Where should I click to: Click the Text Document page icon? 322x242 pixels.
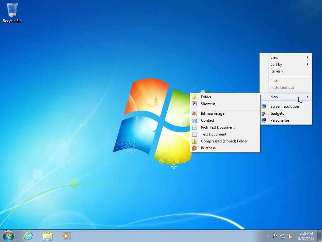coord(194,134)
